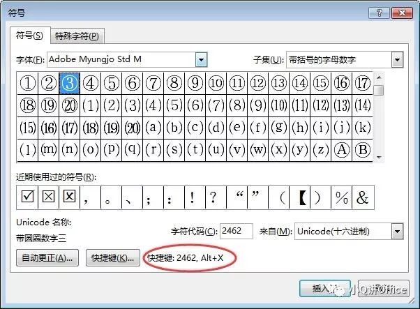
Task: Select the circled number ⑳ symbol
Action: click(x=69, y=105)
